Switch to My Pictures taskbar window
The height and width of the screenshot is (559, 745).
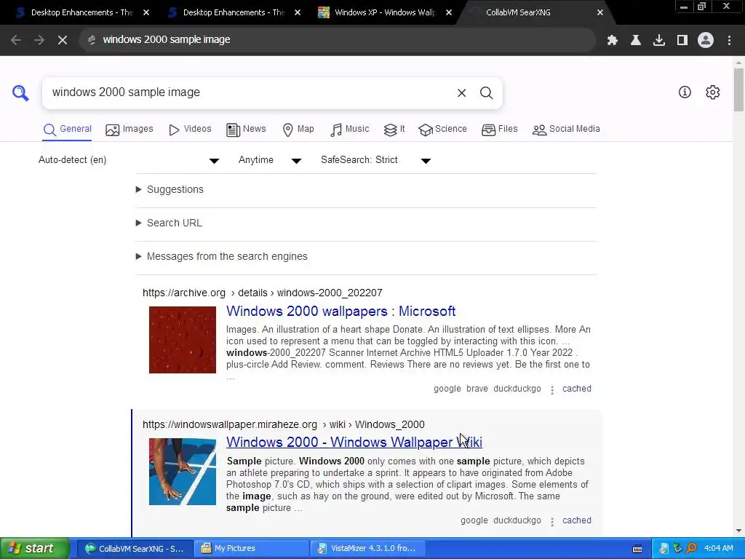tap(250, 549)
